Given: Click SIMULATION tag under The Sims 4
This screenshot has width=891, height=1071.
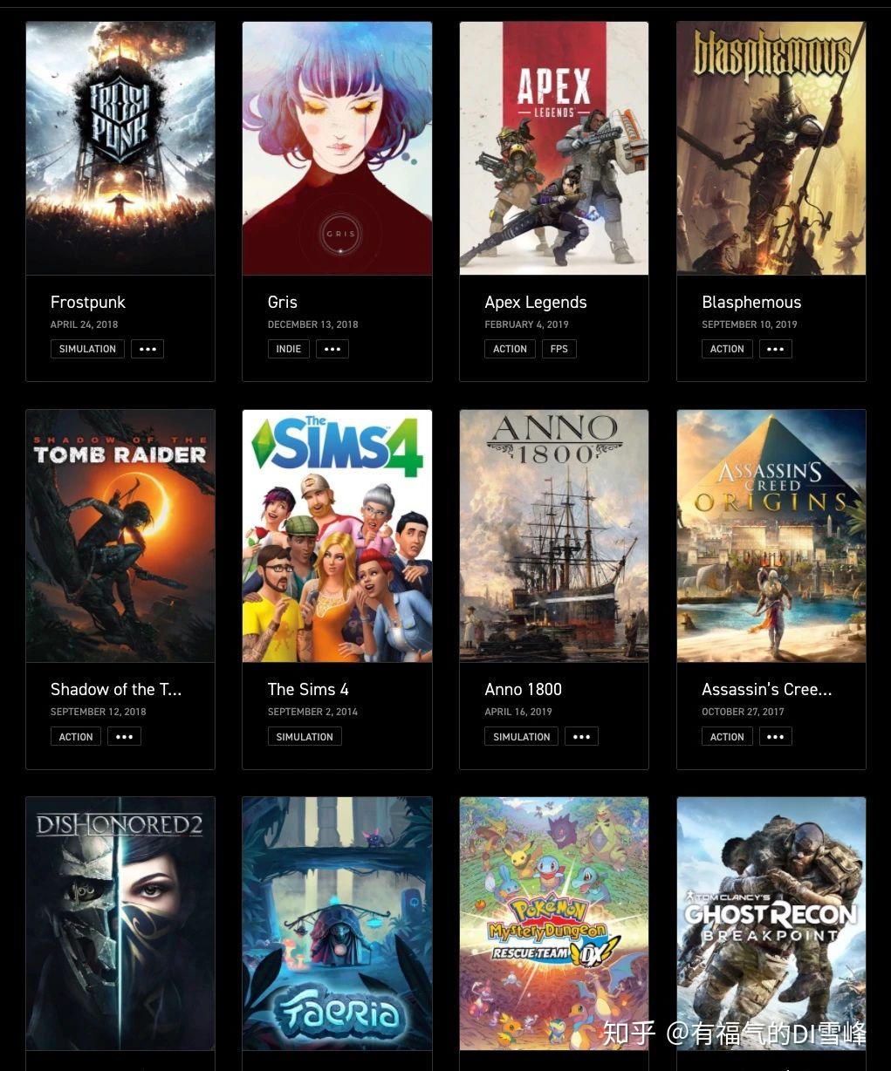Looking at the screenshot, I should [x=305, y=737].
